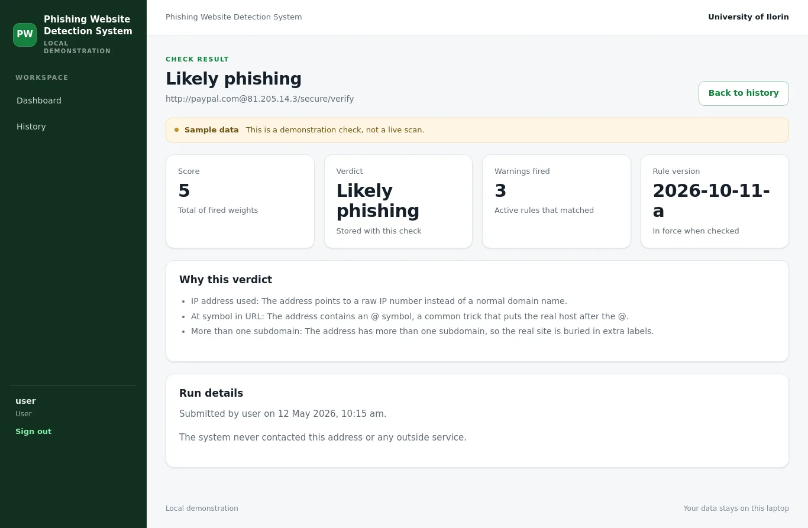Click the Active rules that matched caption
This screenshot has width=808, height=528.
[544, 210]
